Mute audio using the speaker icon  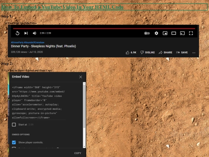pyautogui.click(x=34, y=33)
